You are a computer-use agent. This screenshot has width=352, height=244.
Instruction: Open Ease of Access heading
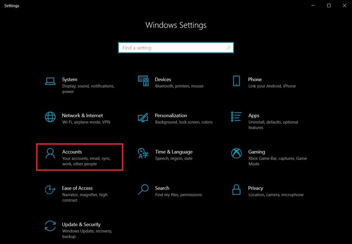coord(77,188)
